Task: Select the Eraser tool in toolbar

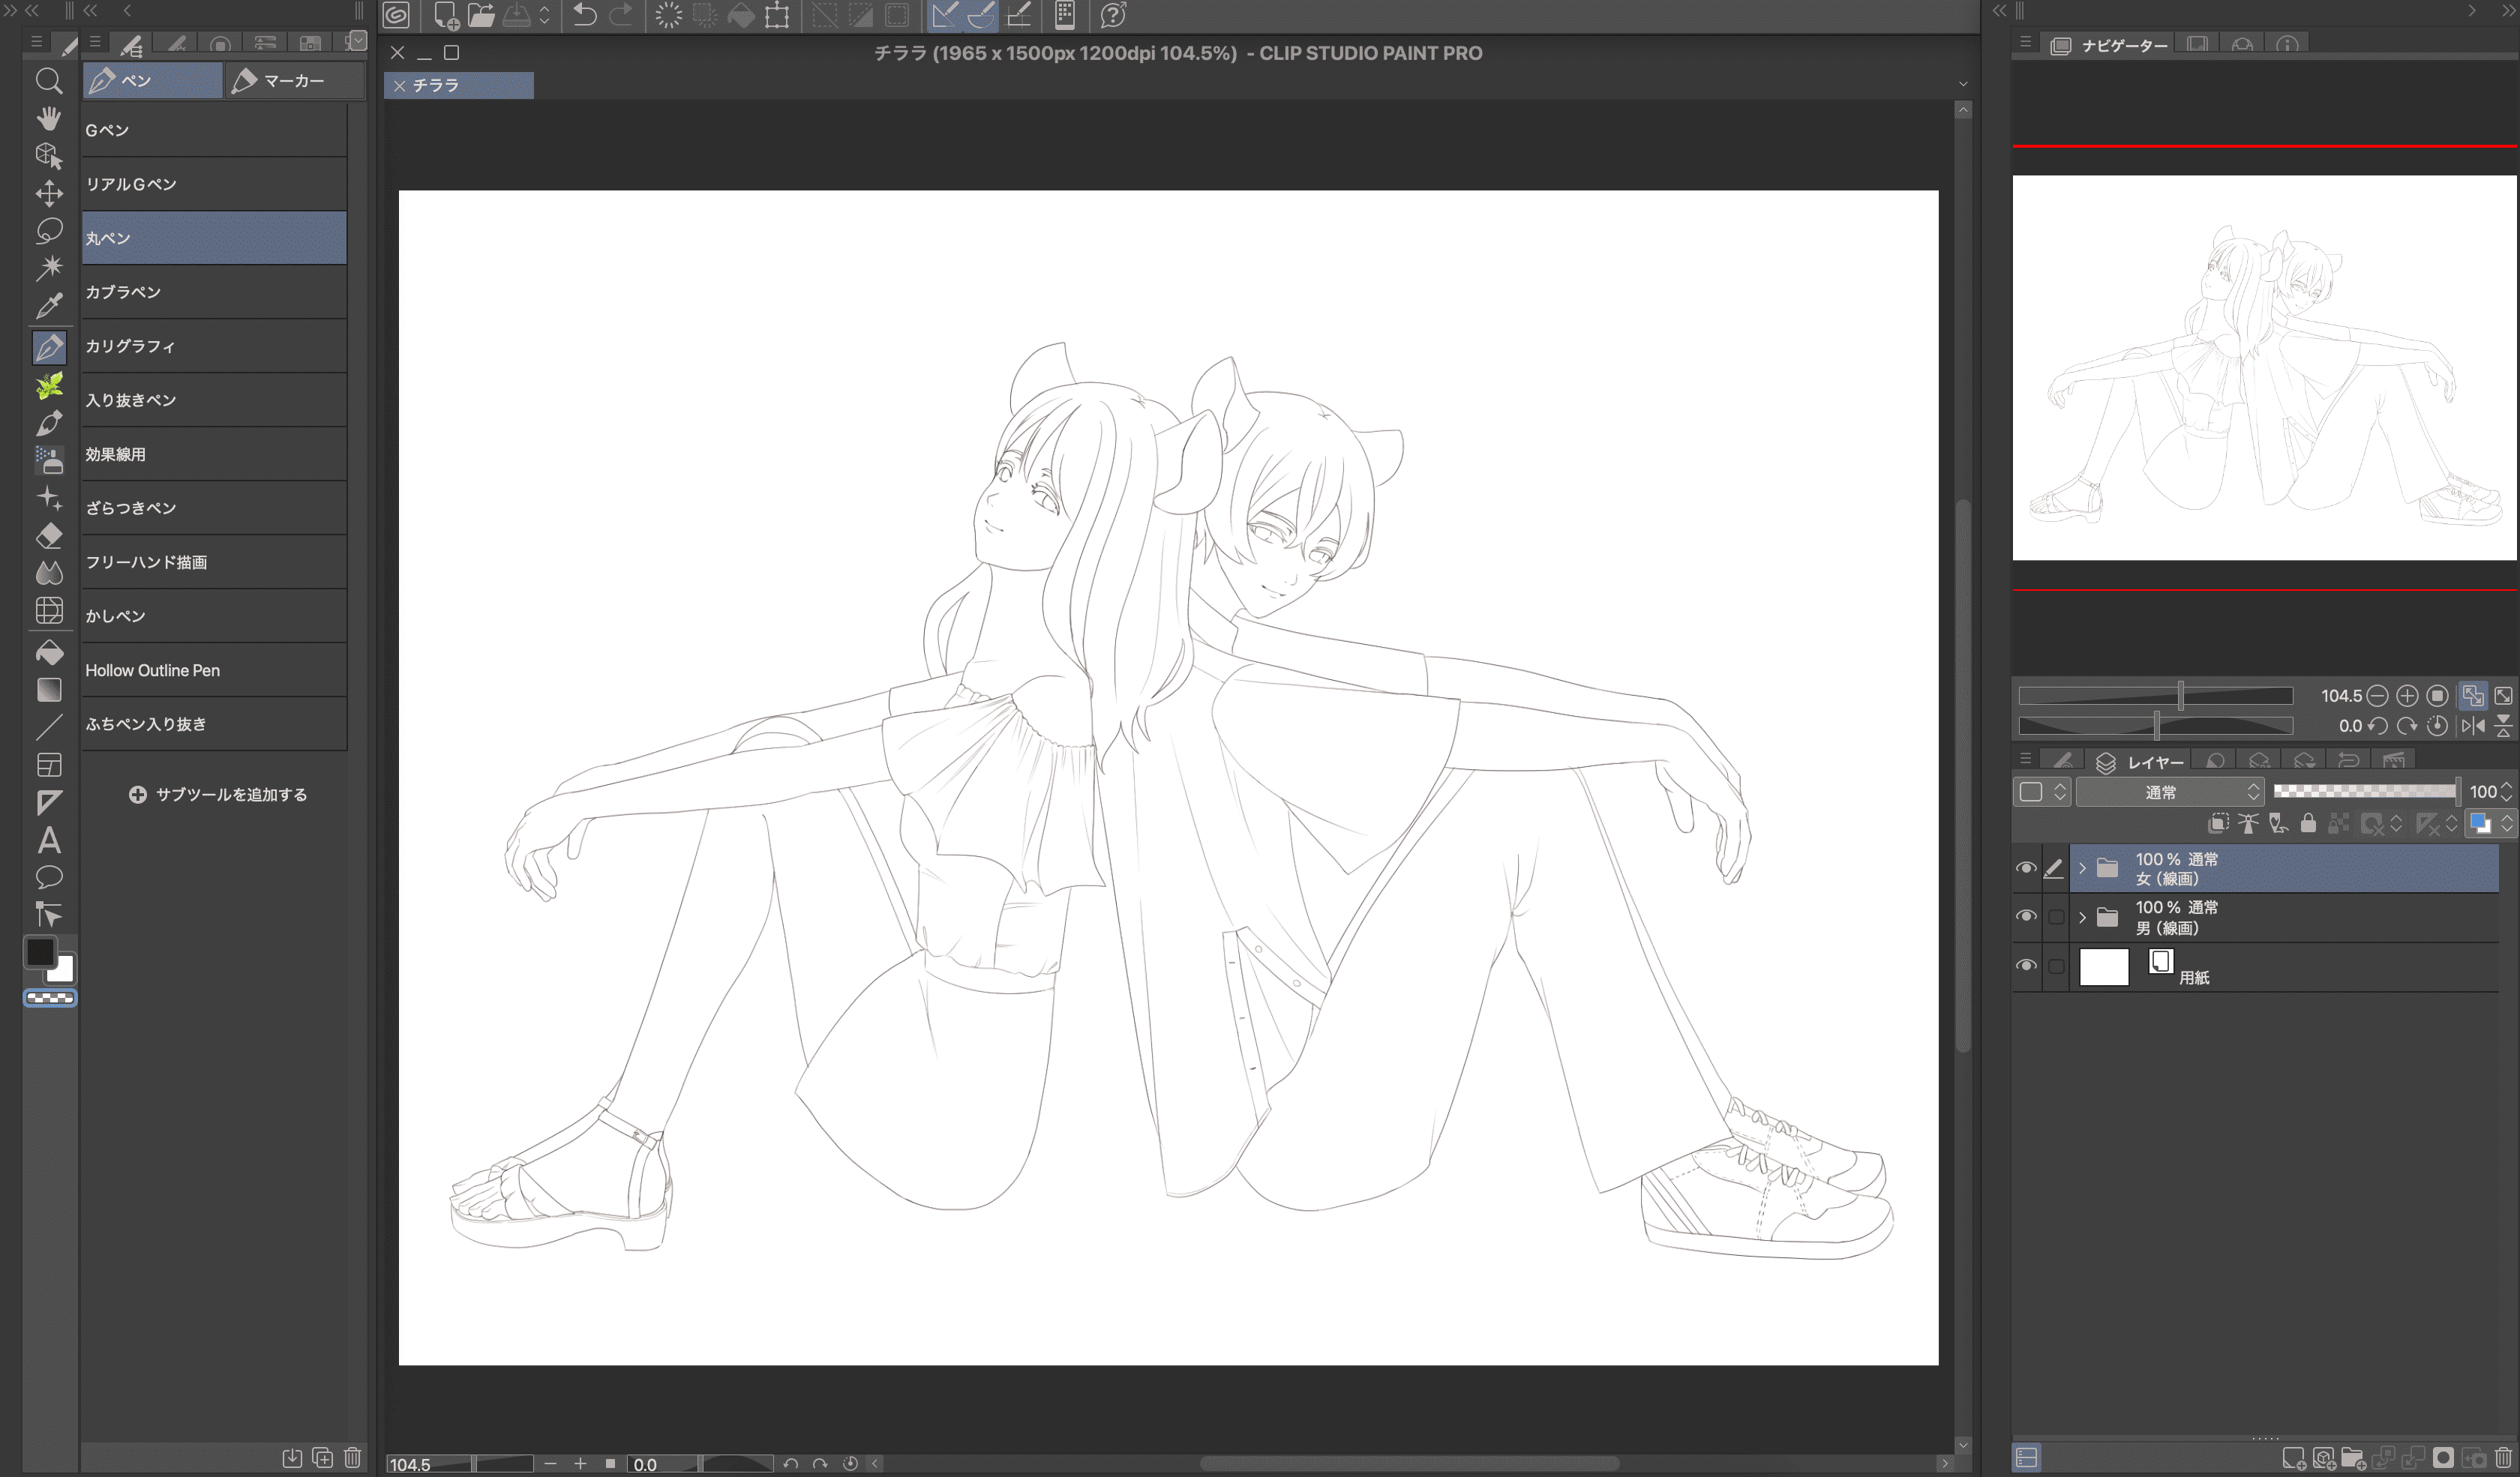Action: pyautogui.click(x=48, y=535)
